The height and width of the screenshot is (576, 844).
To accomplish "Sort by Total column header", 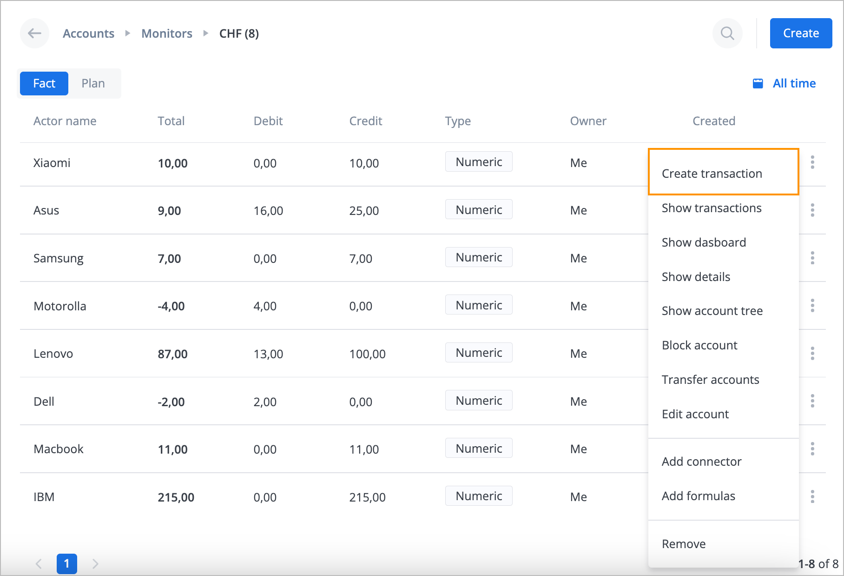I will 171,121.
